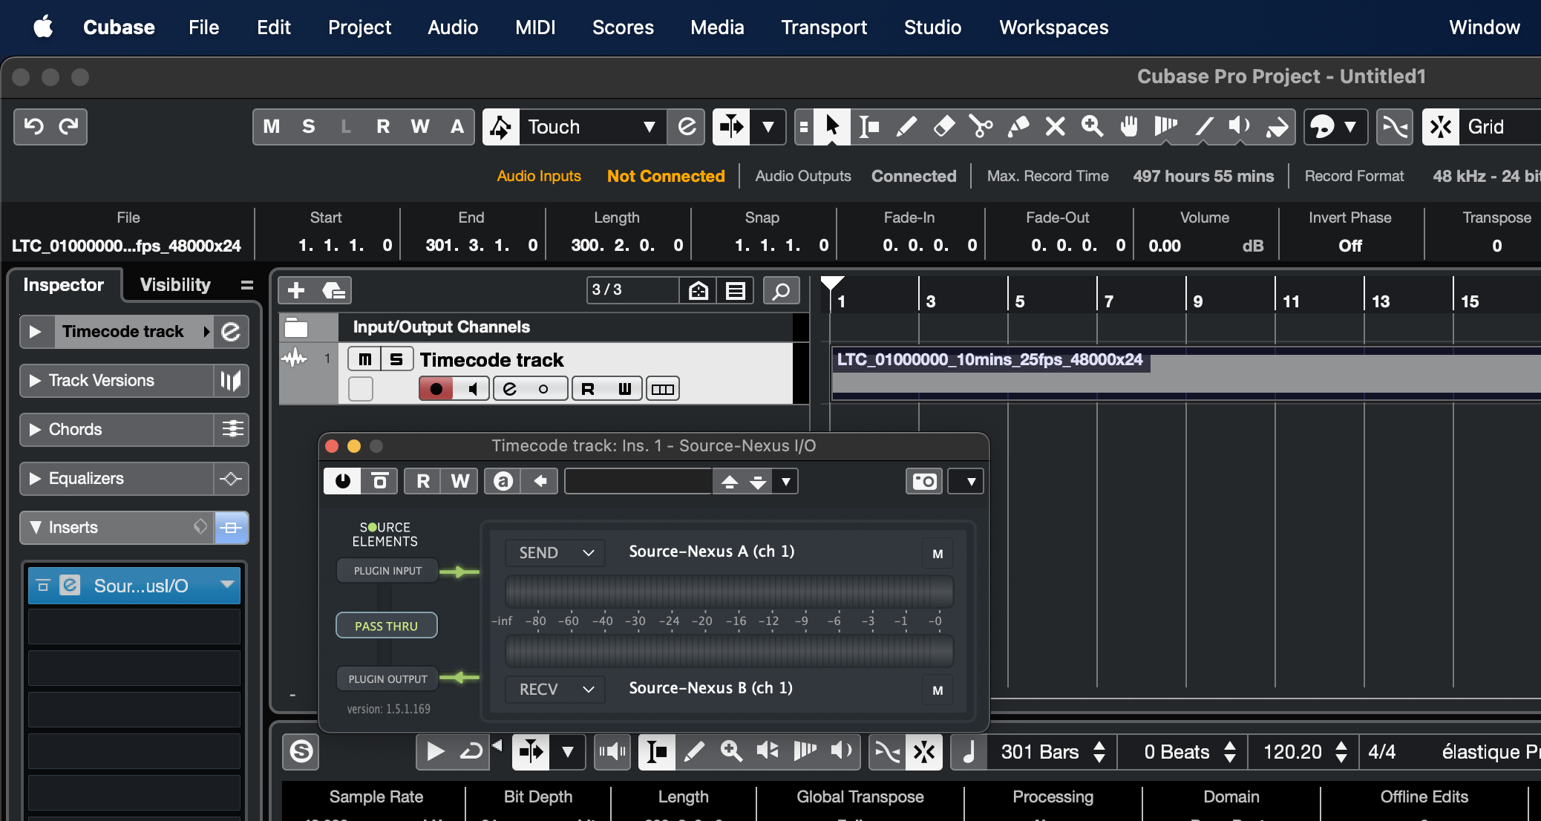Mute the Timecode track

[x=364, y=359]
